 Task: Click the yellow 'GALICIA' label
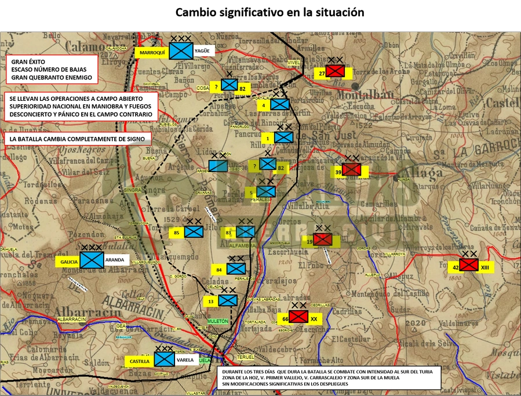pyautogui.click(x=69, y=261)
